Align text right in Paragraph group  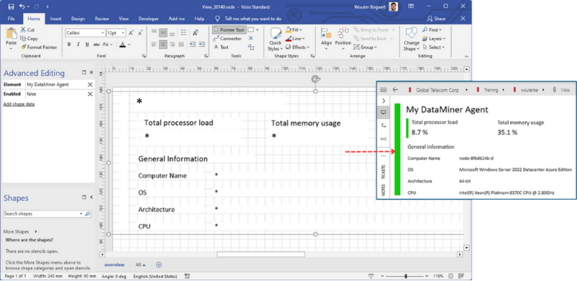(x=172, y=45)
